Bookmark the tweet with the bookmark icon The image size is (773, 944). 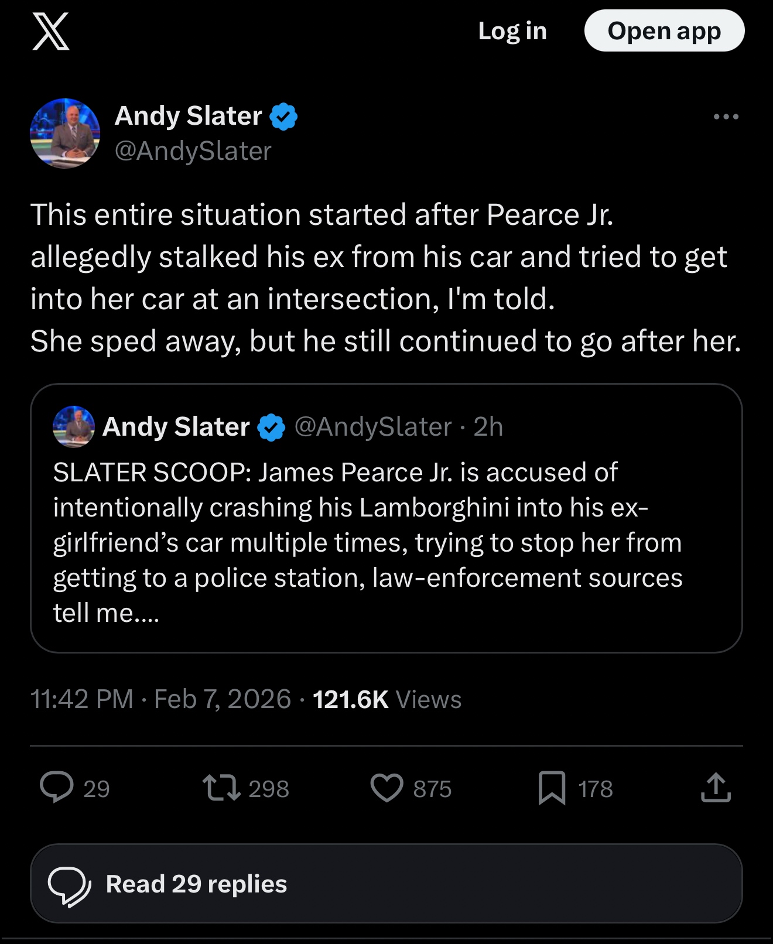[552, 788]
